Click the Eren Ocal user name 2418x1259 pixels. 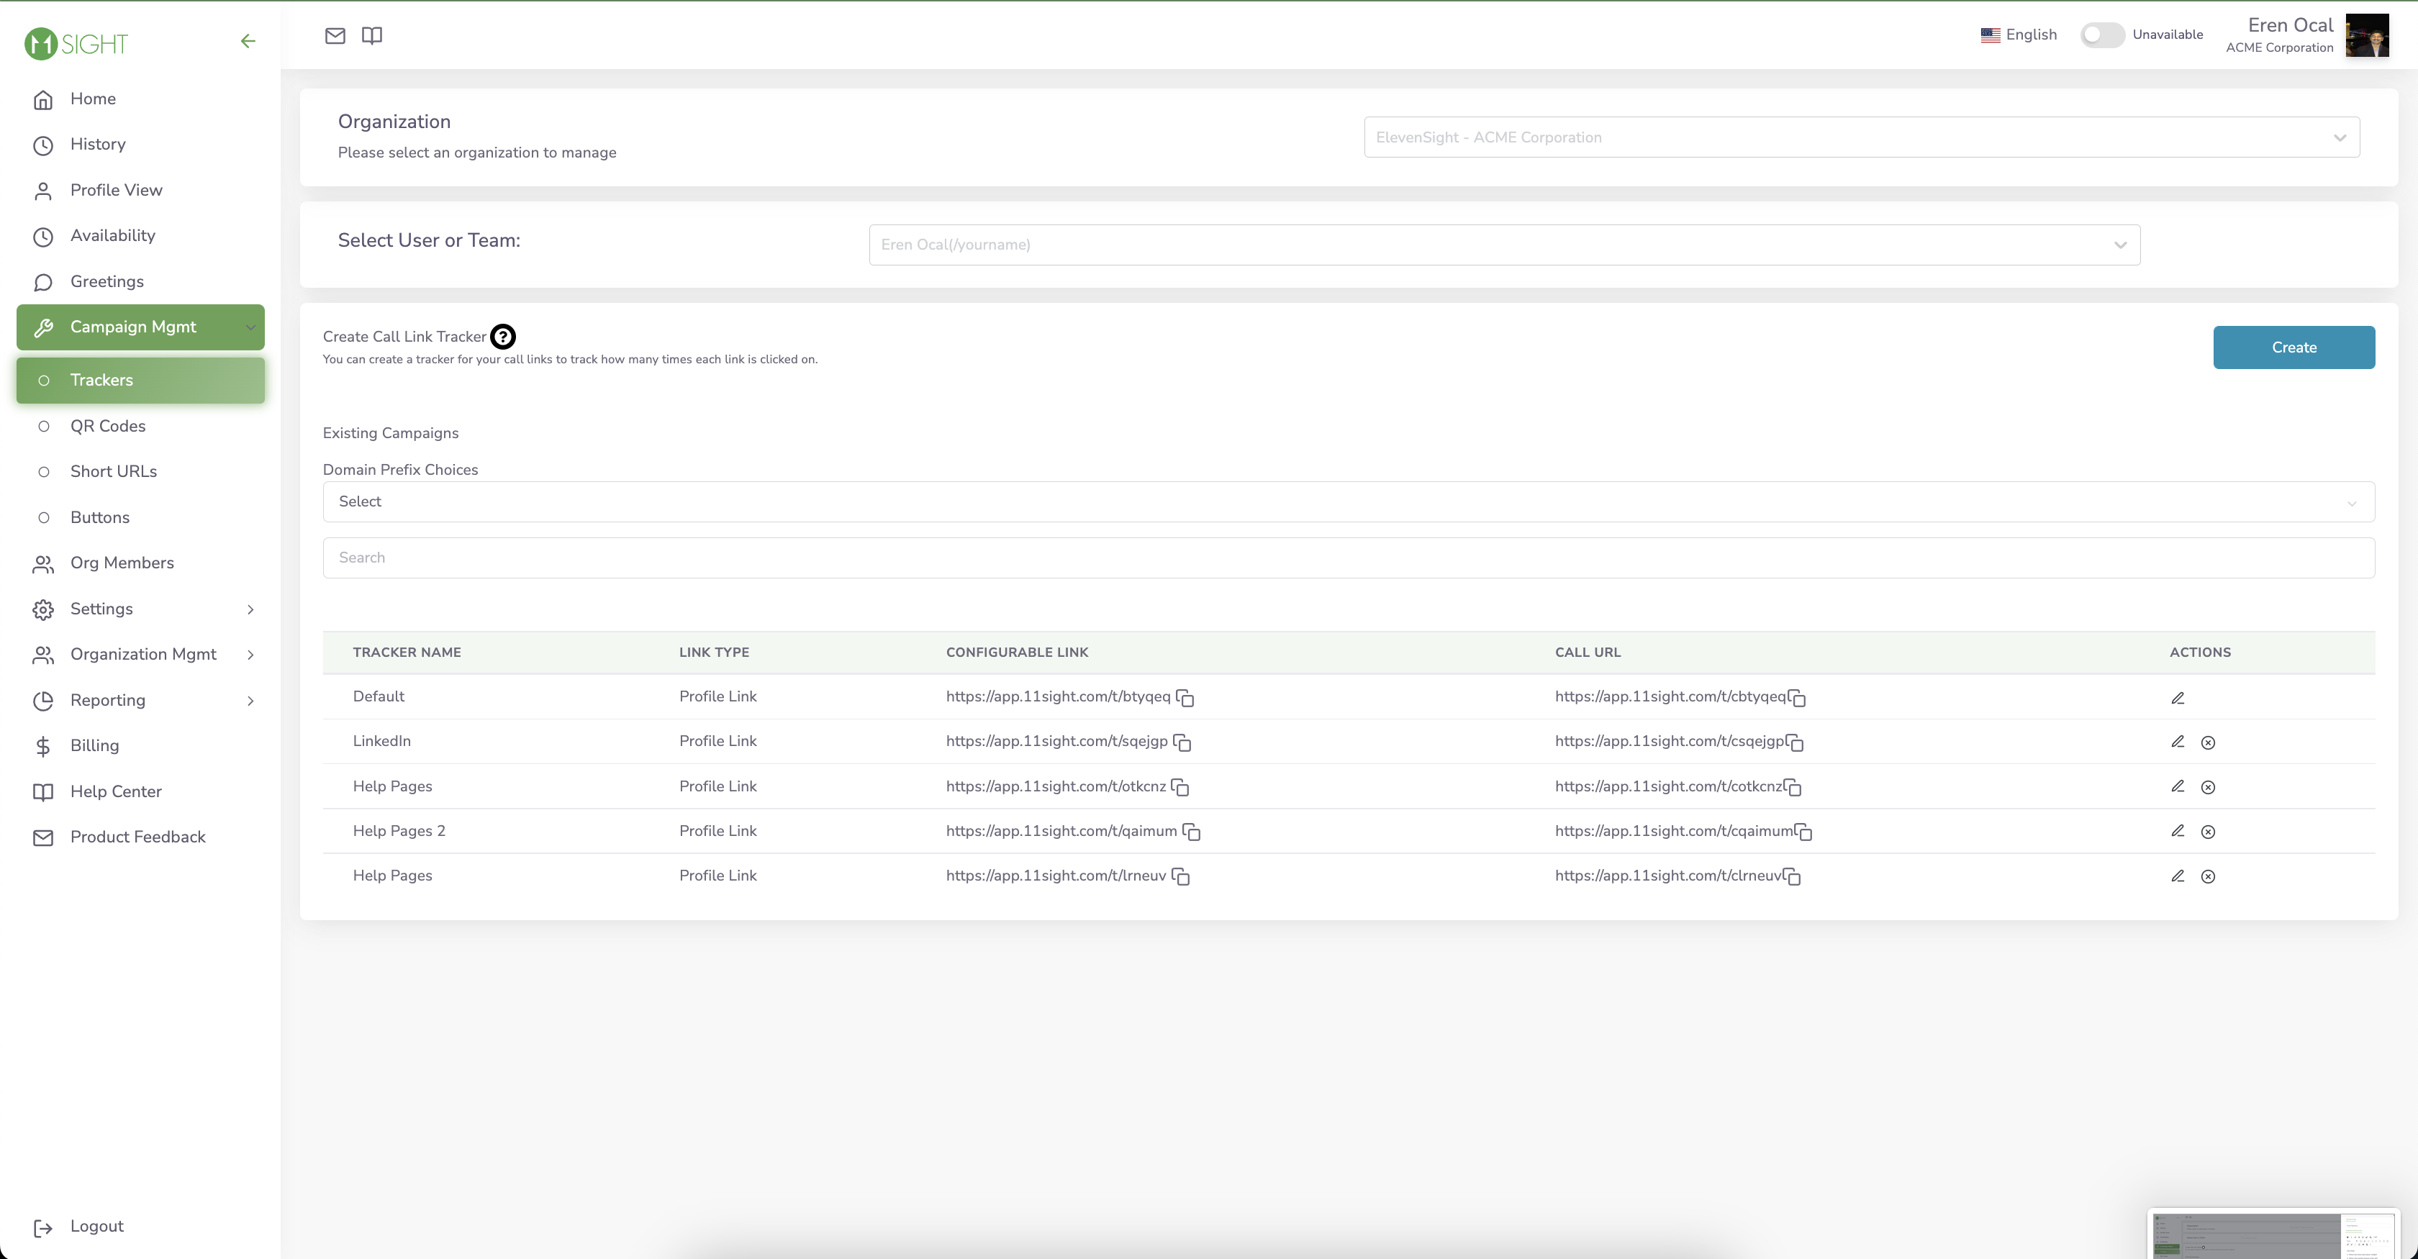click(x=2289, y=25)
